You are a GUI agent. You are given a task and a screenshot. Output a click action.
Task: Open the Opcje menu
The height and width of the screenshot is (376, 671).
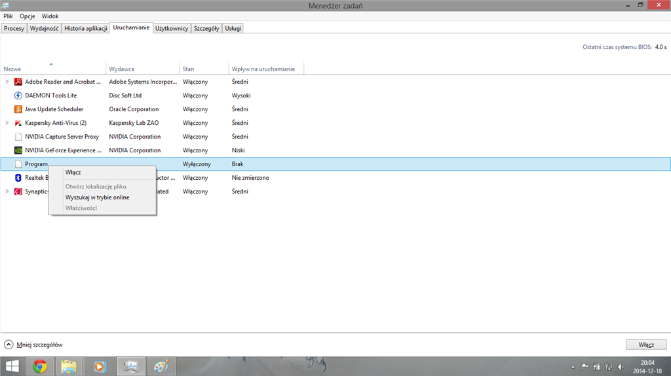tap(28, 16)
